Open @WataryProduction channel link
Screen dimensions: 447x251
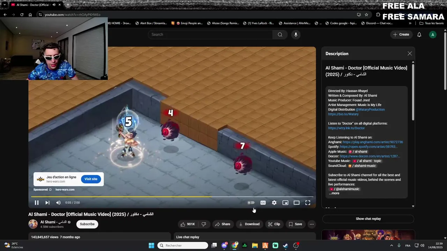(370, 109)
